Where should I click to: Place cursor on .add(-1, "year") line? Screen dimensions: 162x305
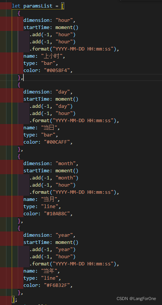point(52,249)
